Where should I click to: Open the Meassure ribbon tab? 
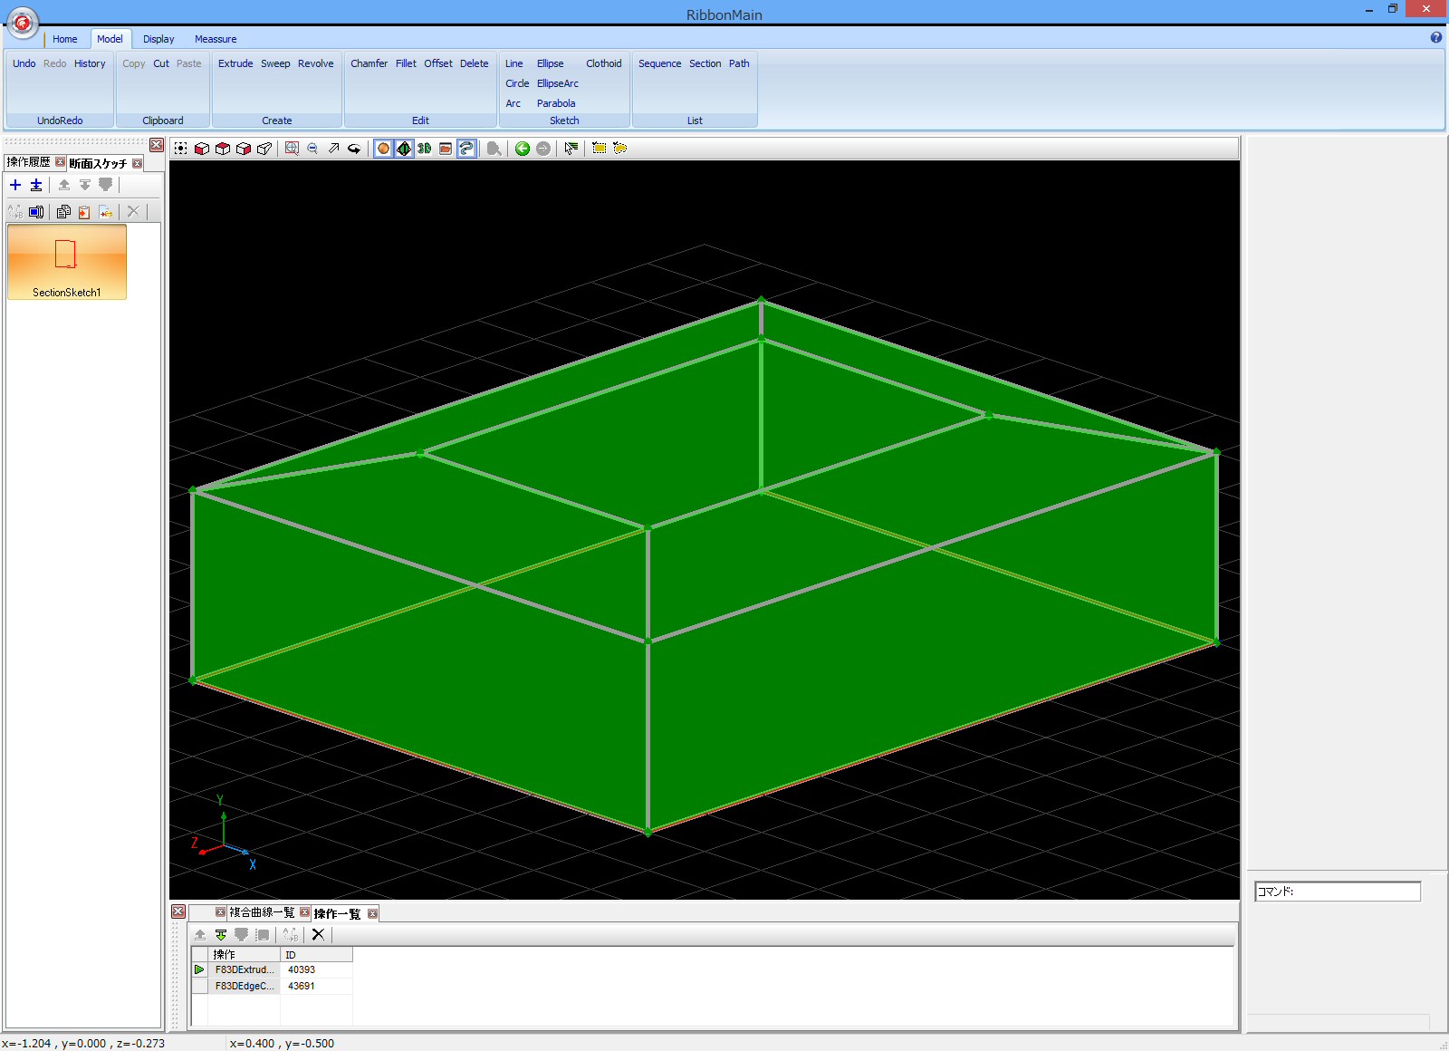tap(216, 39)
